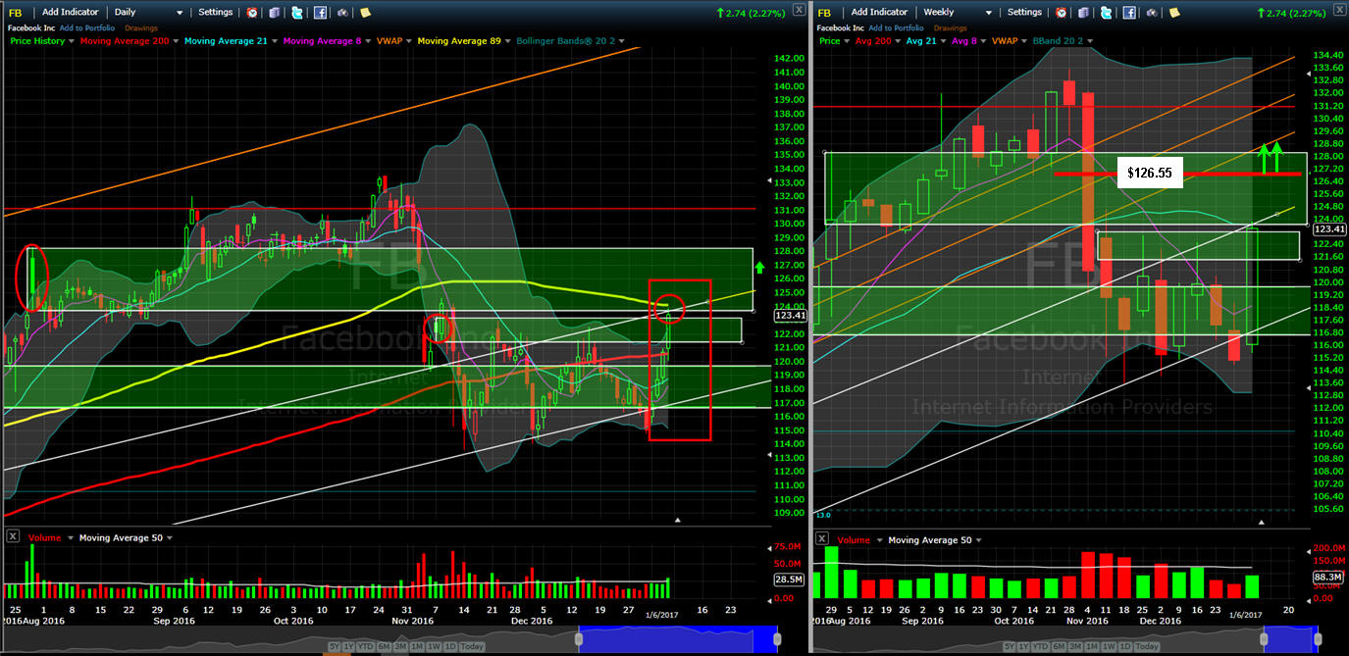Screen dimensions: 1349x656
Task: Share Daily chart via Twitter icon
Action: (297, 13)
